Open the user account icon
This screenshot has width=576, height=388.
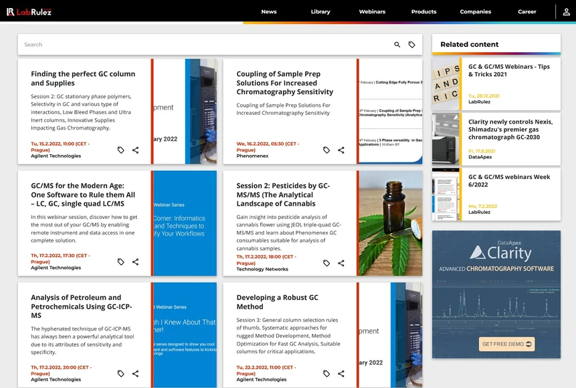point(566,12)
